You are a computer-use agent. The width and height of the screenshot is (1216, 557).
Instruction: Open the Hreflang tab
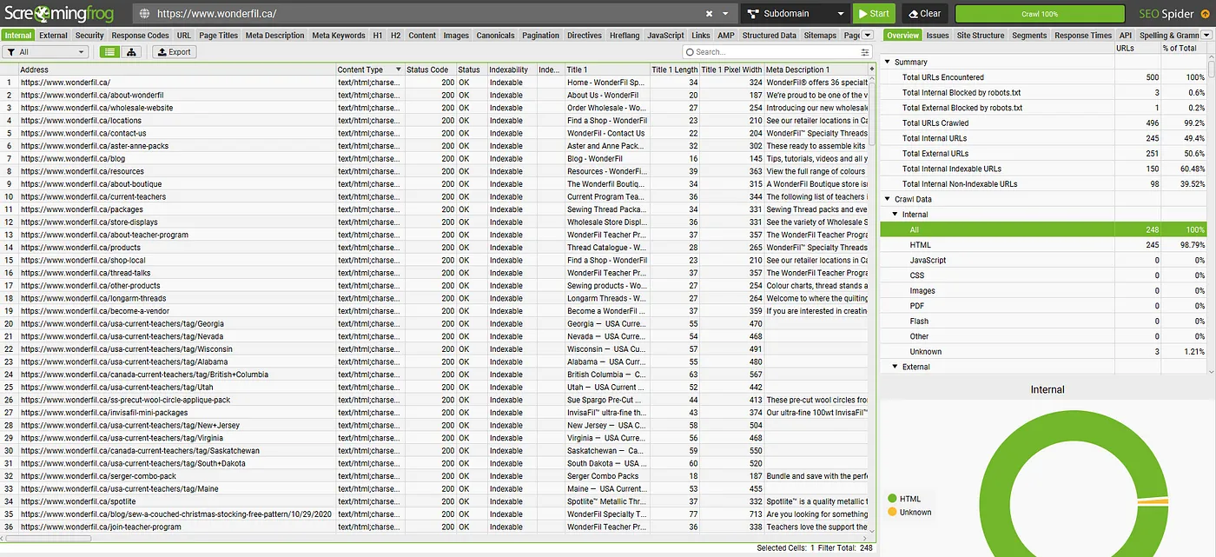(624, 36)
